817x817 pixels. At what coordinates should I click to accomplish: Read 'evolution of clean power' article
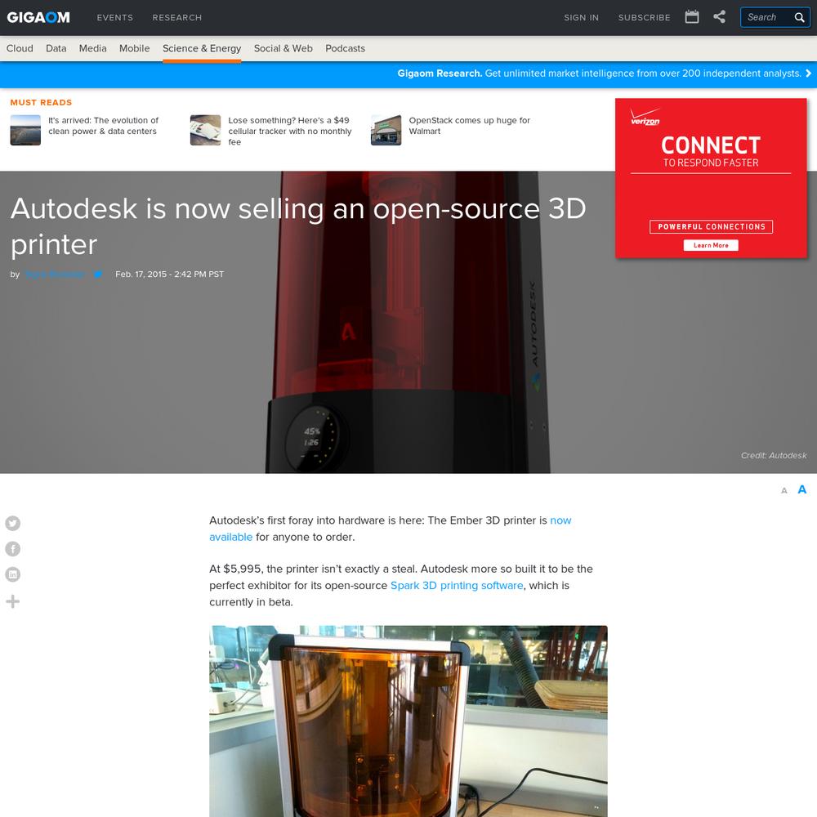point(103,126)
